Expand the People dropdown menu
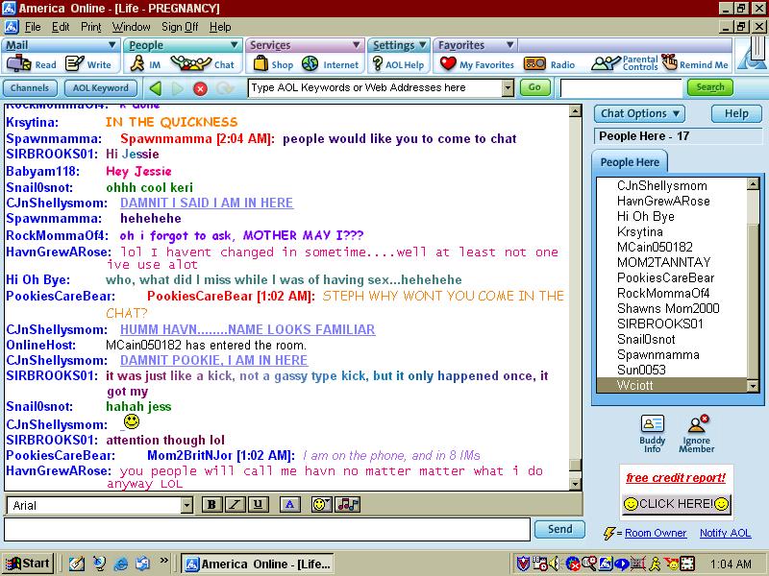The width and height of the screenshot is (769, 576). tap(235, 45)
